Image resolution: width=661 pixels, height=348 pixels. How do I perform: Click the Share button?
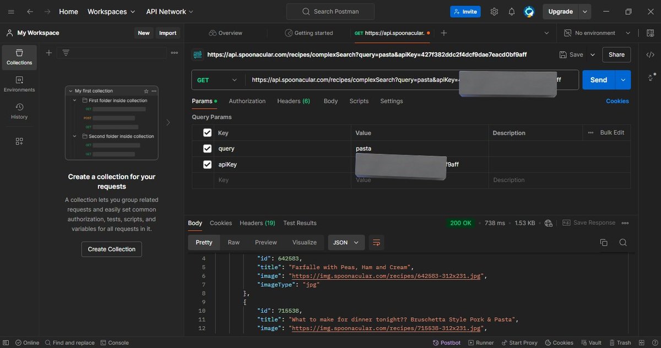(x=616, y=55)
